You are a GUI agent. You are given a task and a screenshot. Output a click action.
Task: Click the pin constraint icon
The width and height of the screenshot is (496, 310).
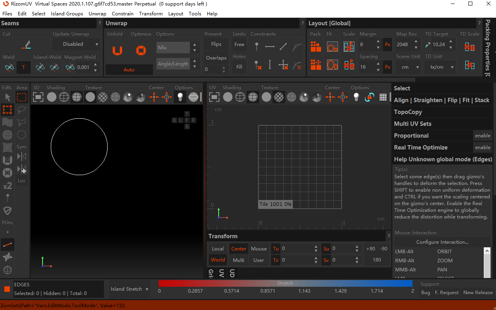coord(257,47)
